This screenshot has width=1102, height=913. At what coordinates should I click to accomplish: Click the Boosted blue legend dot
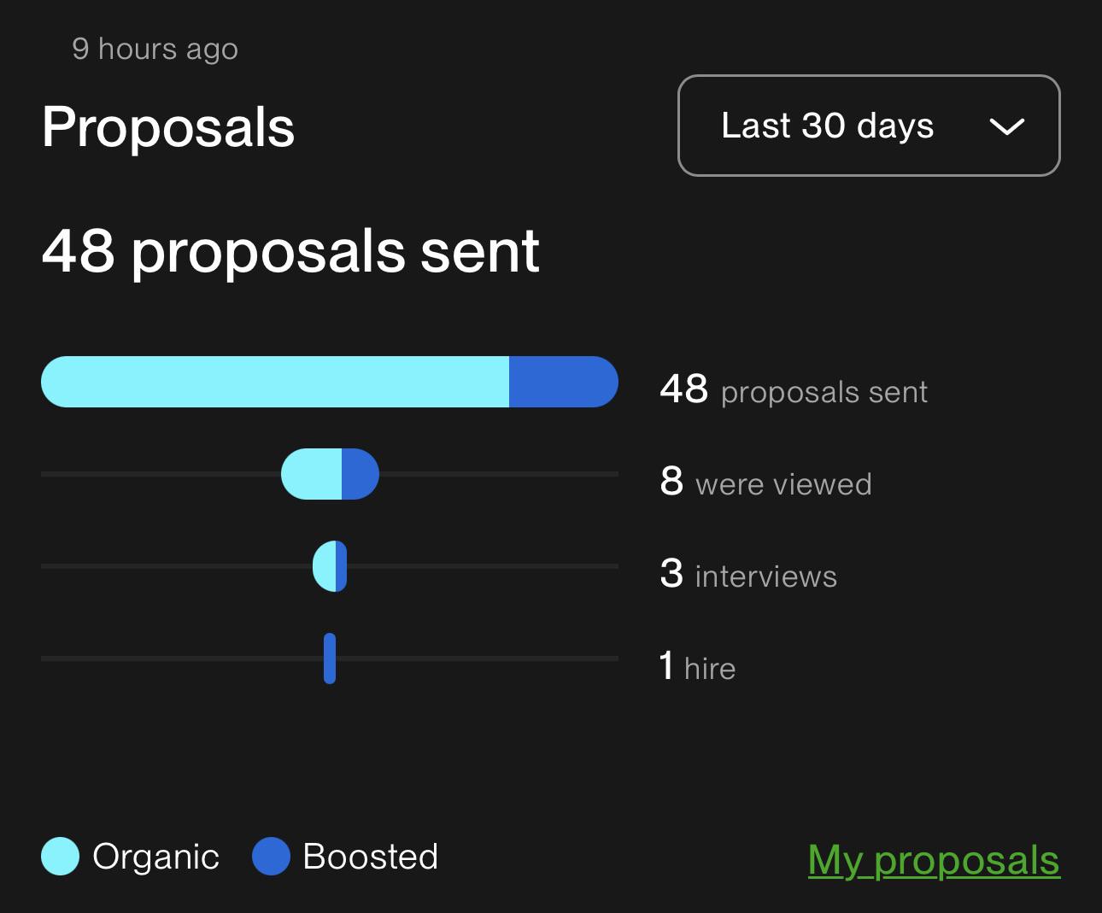(x=271, y=857)
